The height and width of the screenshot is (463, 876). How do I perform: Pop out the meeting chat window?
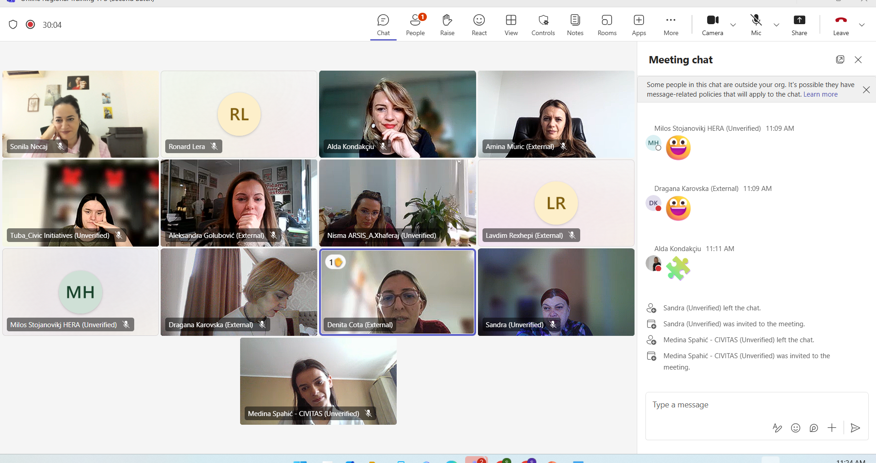pos(840,60)
